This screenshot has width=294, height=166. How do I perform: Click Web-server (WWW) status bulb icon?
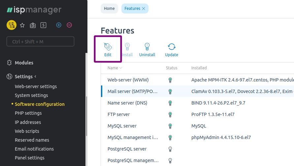pyautogui.click(x=170, y=80)
